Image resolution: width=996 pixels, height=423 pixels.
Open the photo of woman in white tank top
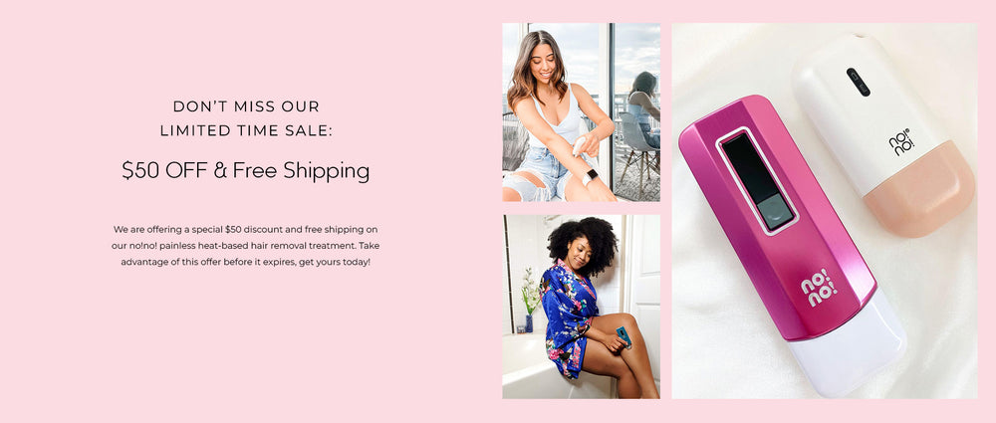click(582, 112)
